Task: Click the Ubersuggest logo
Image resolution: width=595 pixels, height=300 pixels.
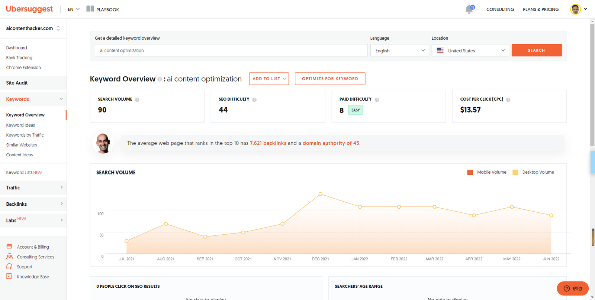Action: (29, 9)
